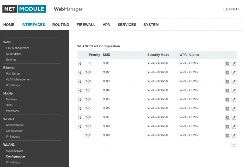Edit the test7 network entry

pos(234,117)
